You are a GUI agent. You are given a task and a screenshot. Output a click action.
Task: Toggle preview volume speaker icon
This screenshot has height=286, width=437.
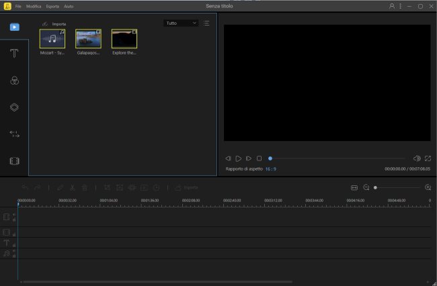416,158
